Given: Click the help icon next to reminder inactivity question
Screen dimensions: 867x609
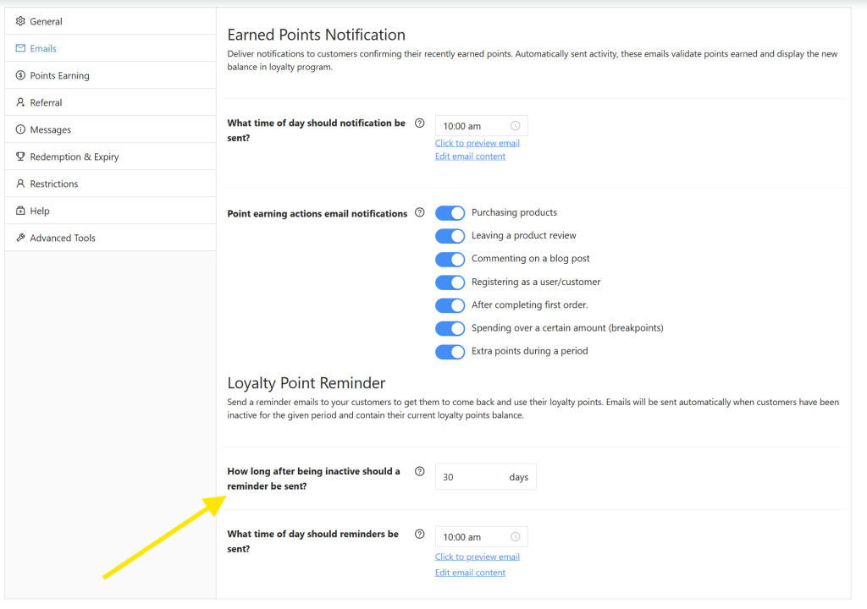Looking at the screenshot, I should coord(420,471).
